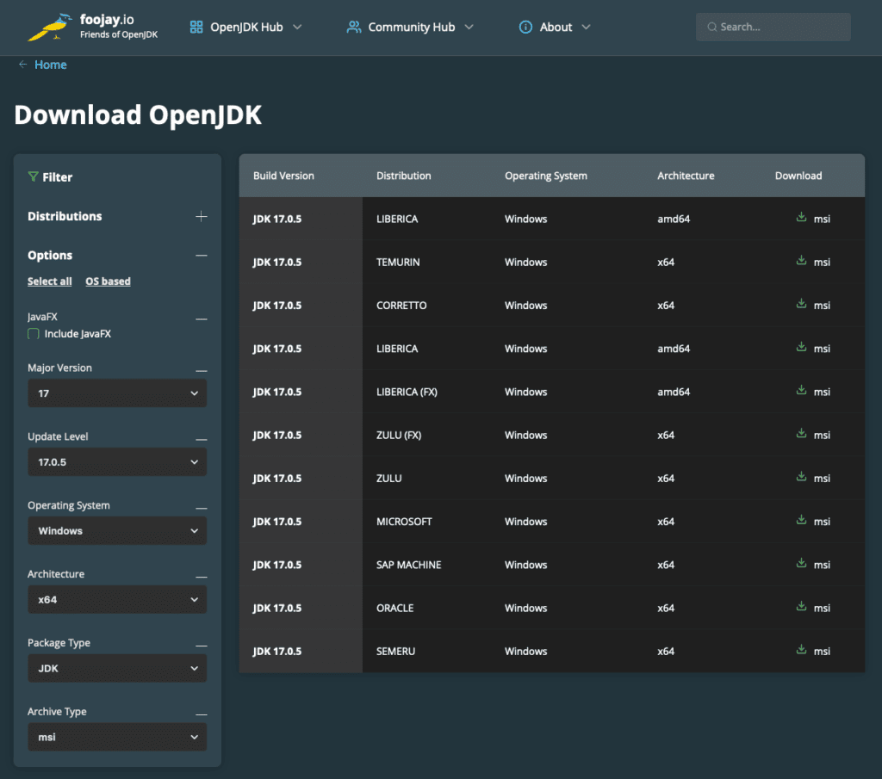Click the Architecture column header
This screenshot has width=882, height=779.
coord(686,176)
